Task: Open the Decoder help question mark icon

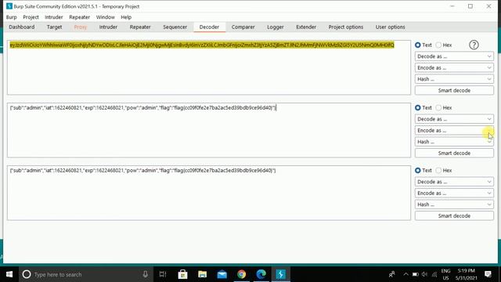Action: click(474, 45)
